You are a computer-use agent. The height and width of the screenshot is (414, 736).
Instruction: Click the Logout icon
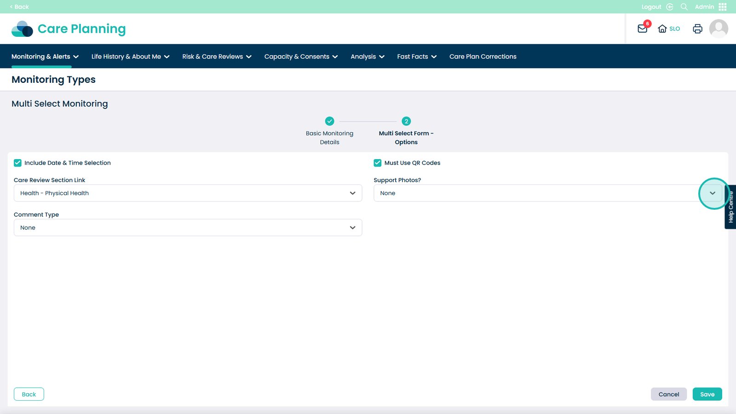click(x=669, y=7)
